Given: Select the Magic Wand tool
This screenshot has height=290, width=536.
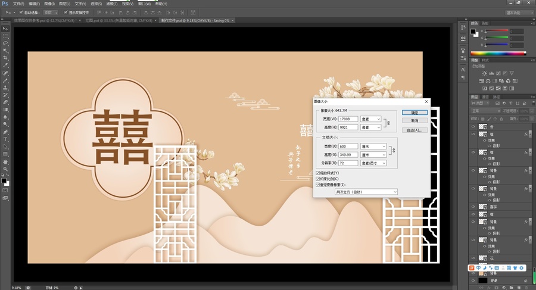Looking at the screenshot, I should 5,51.
